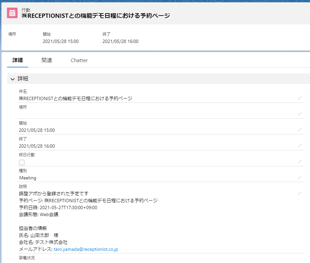Click the pencil icon beside 開始 field
Screen dimensions: 310x263
coord(299,130)
